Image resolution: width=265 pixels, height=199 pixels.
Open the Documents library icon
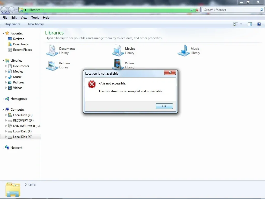pos(51,51)
